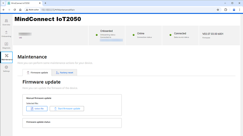Click the MindConnect IoT2050 page title
Viewport: 243px width, 136px height.
tap(48, 19)
